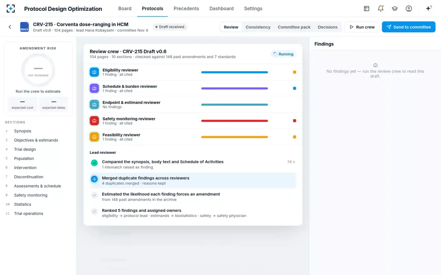Open the layout panel icon in the header
The width and height of the screenshot is (441, 275).
pyautogui.click(x=367, y=9)
